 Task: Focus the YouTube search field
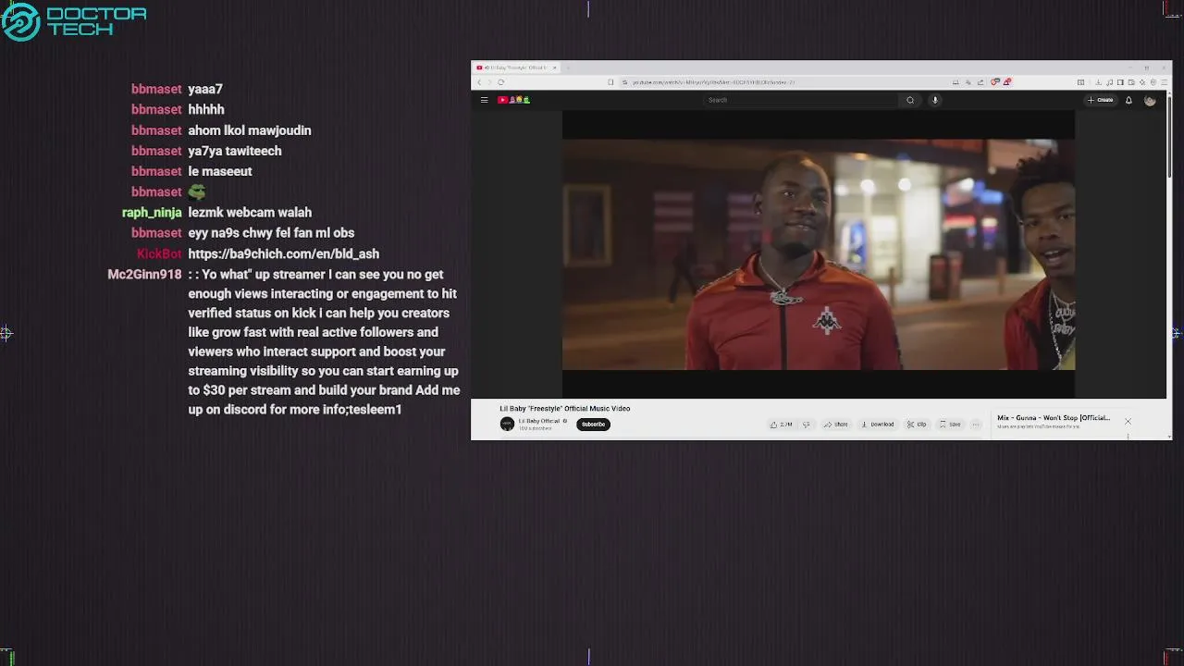click(x=800, y=100)
